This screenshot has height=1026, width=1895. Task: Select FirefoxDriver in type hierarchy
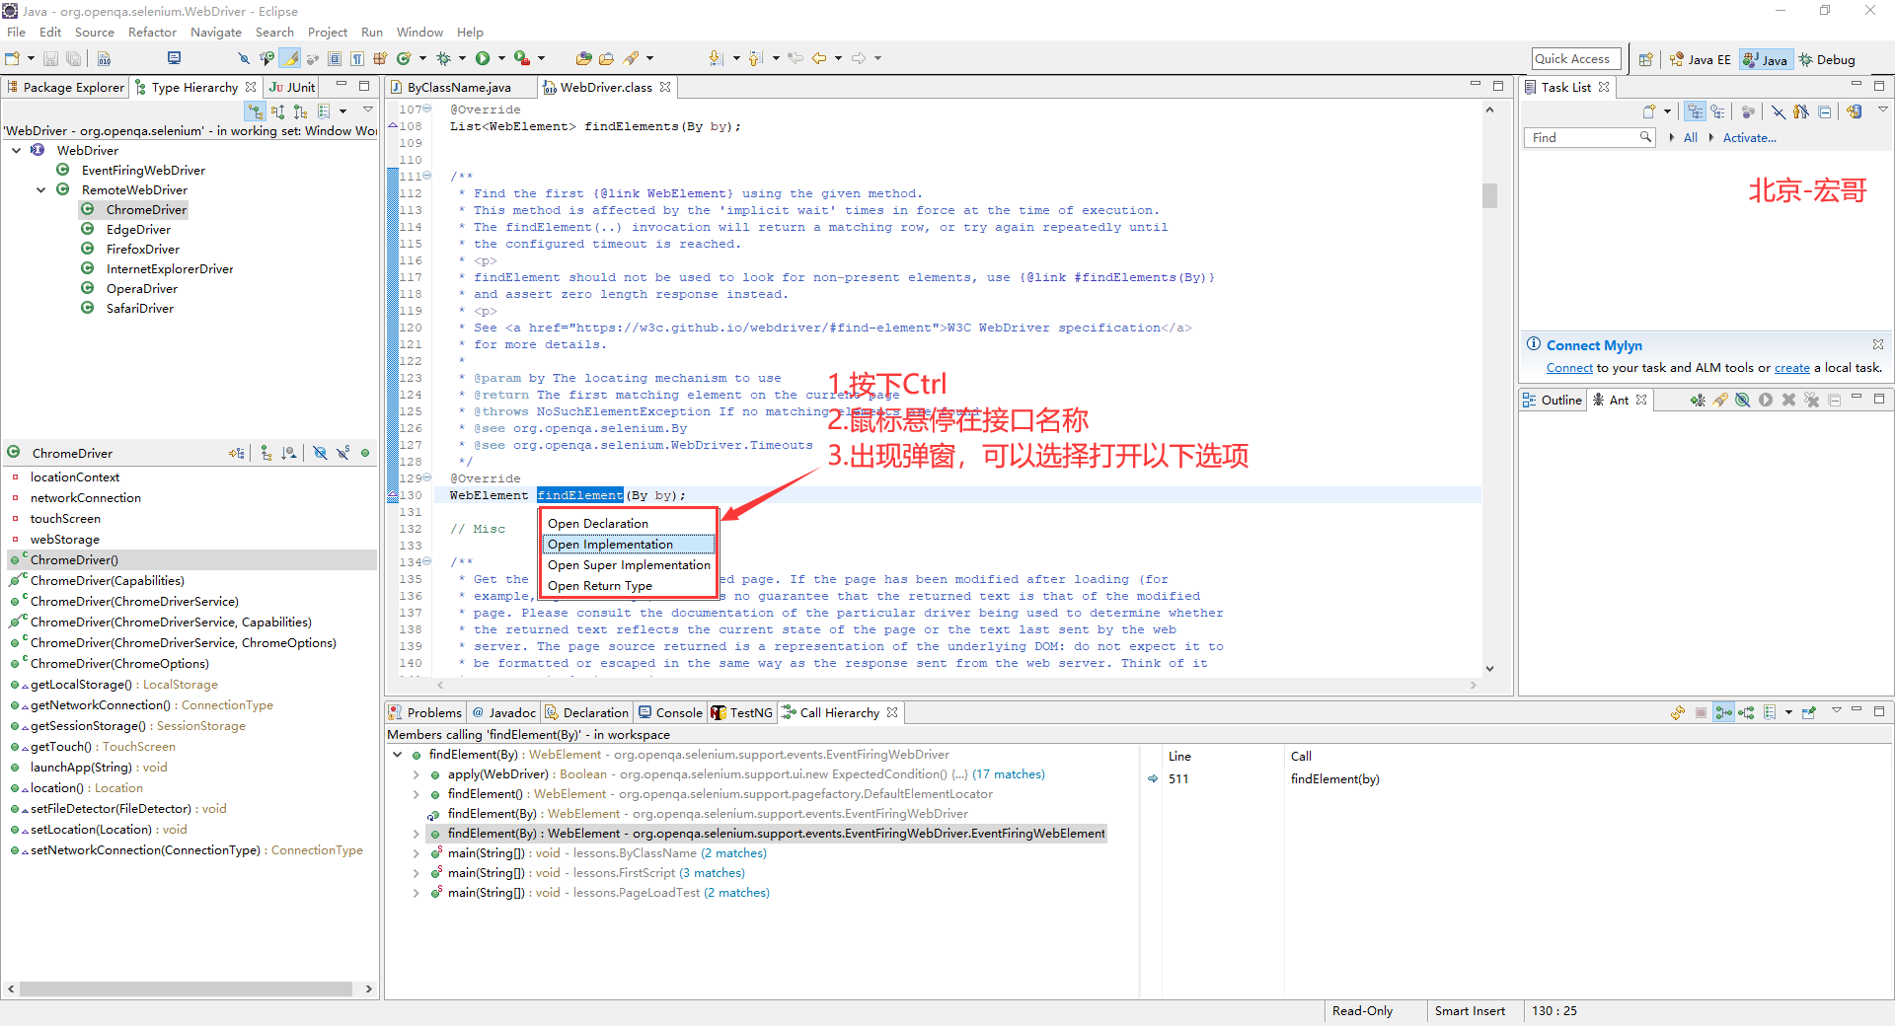pos(142,250)
